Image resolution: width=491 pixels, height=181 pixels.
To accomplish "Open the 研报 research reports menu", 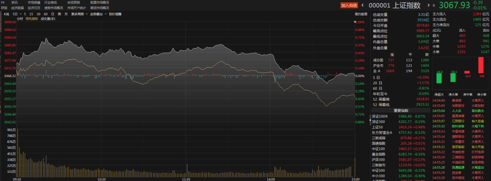I will click(4, 8).
